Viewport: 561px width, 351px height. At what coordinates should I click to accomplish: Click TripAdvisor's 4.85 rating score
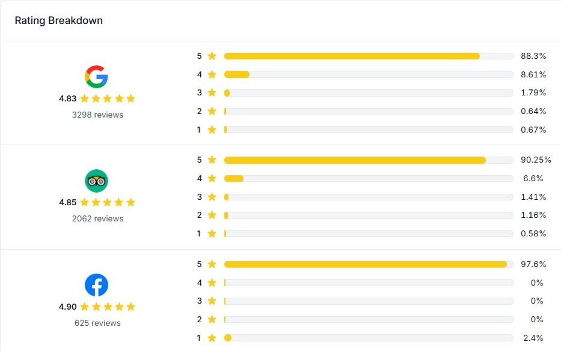(67, 202)
